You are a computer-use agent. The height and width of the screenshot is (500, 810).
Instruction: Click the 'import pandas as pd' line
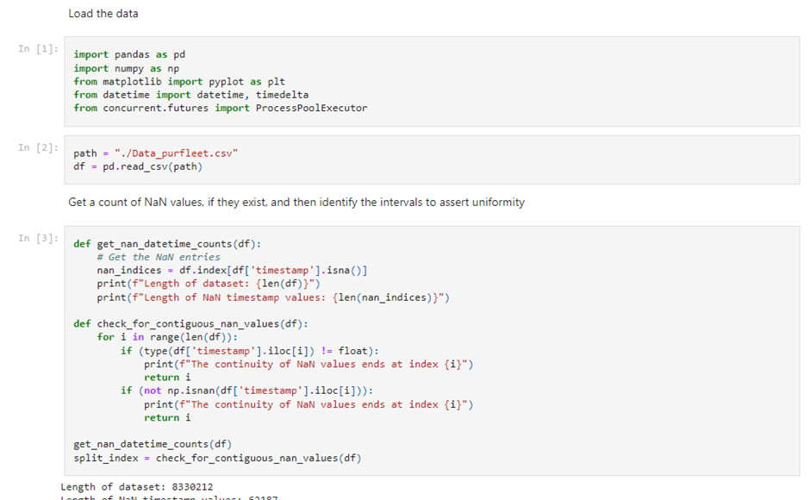pyautogui.click(x=129, y=54)
